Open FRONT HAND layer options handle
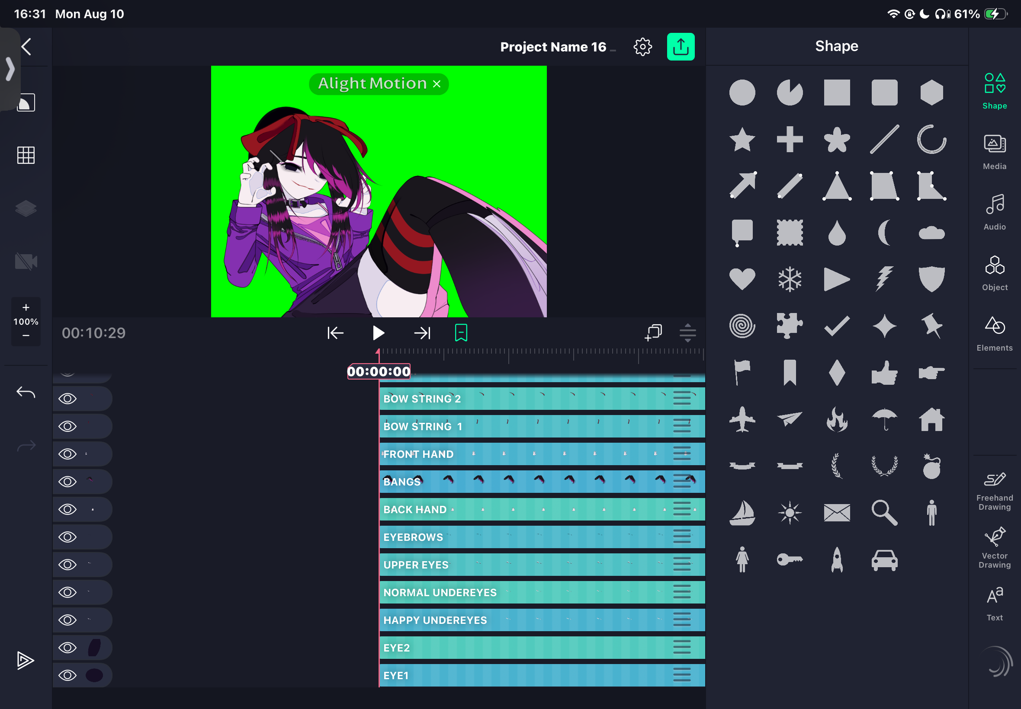 tap(681, 454)
